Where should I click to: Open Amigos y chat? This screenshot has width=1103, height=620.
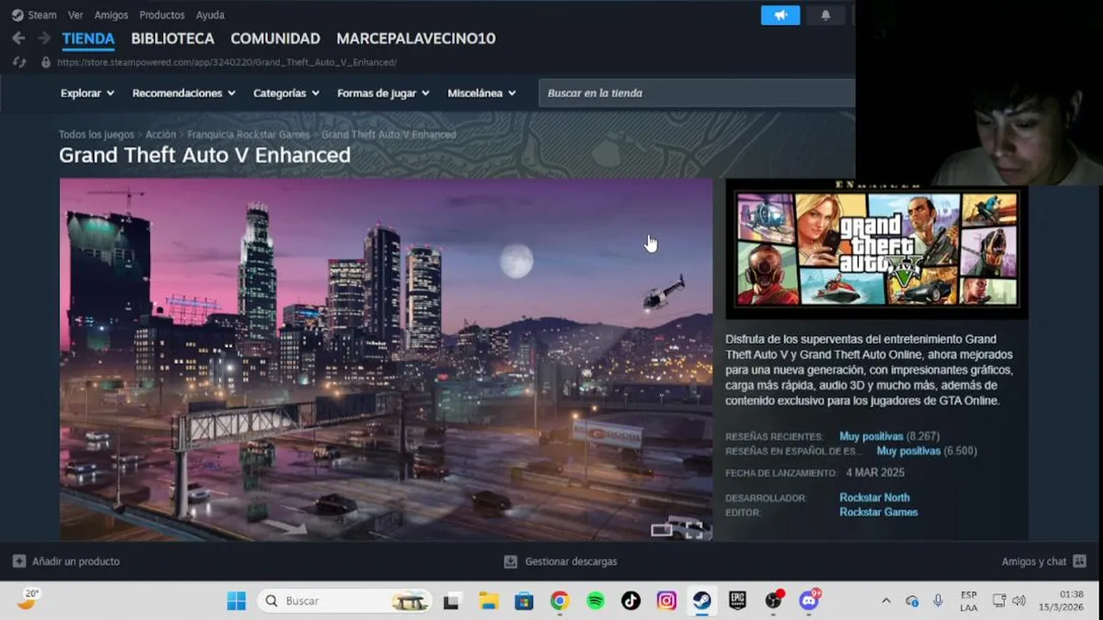click(x=1034, y=561)
